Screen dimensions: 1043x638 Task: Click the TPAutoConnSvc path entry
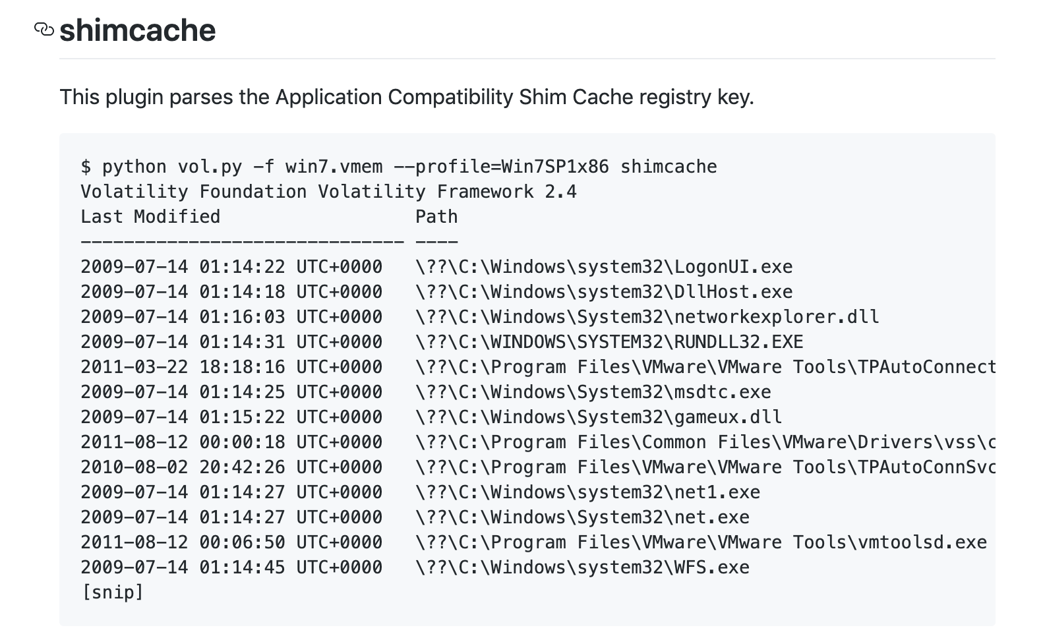705,467
